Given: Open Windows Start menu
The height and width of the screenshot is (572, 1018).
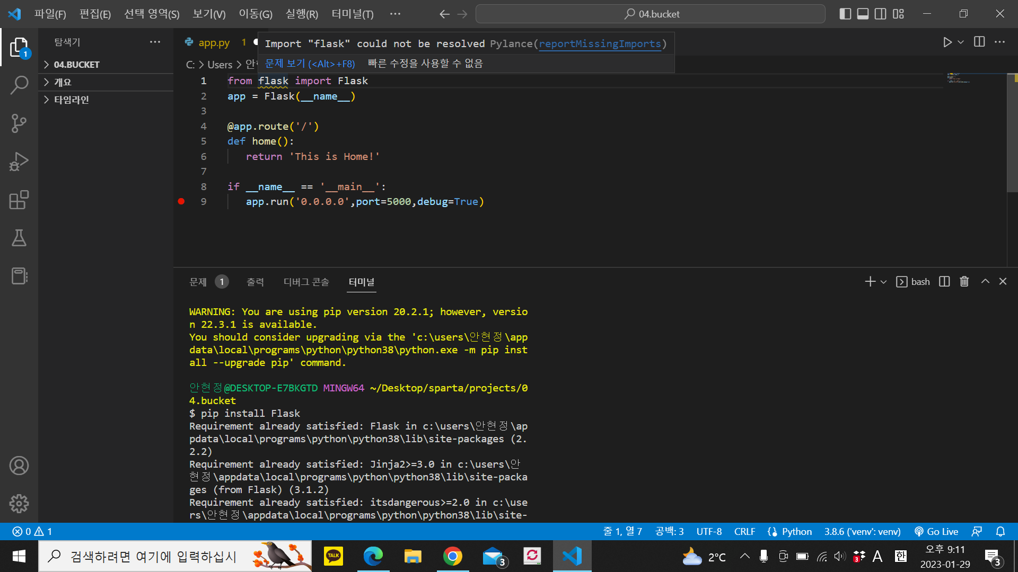Looking at the screenshot, I should click(x=19, y=556).
